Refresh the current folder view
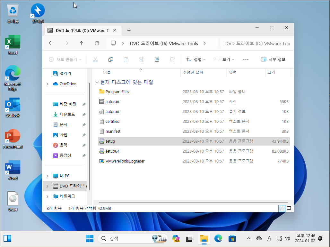330x247 pixels. pos(97,43)
